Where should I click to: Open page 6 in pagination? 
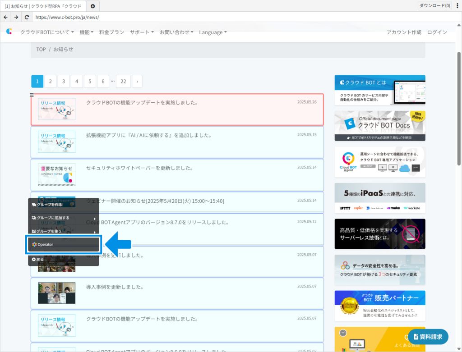tap(103, 81)
